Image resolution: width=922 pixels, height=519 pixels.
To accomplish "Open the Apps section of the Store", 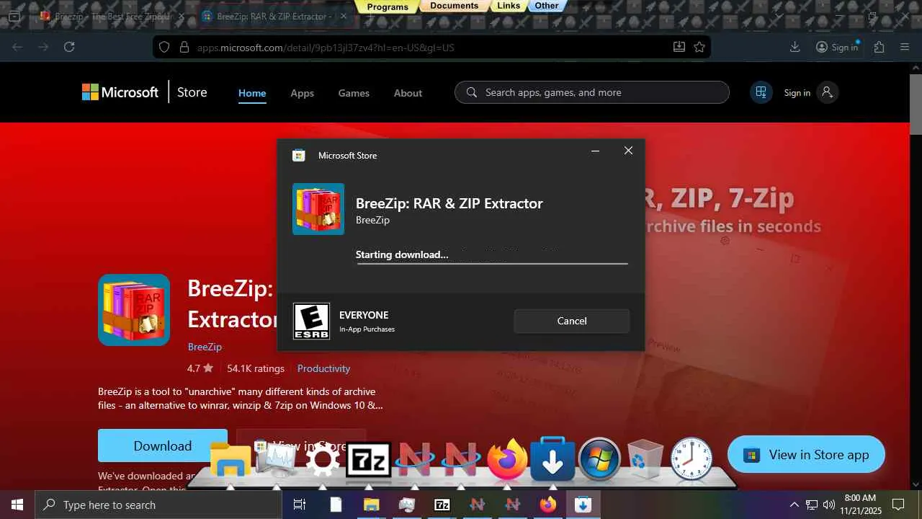I will (302, 93).
